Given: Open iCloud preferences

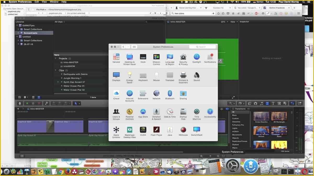Looking at the screenshot, I should 116,95.
